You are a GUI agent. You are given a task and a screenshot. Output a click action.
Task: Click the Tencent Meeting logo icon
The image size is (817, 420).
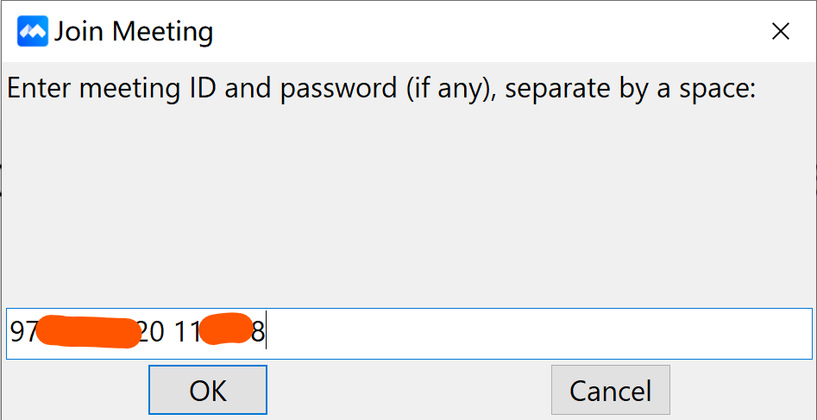click(34, 33)
